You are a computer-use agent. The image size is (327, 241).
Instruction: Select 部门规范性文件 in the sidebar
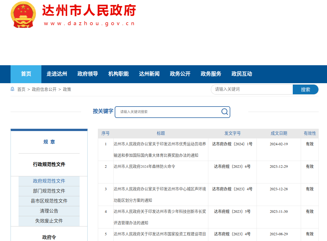pyautogui.click(x=49, y=191)
